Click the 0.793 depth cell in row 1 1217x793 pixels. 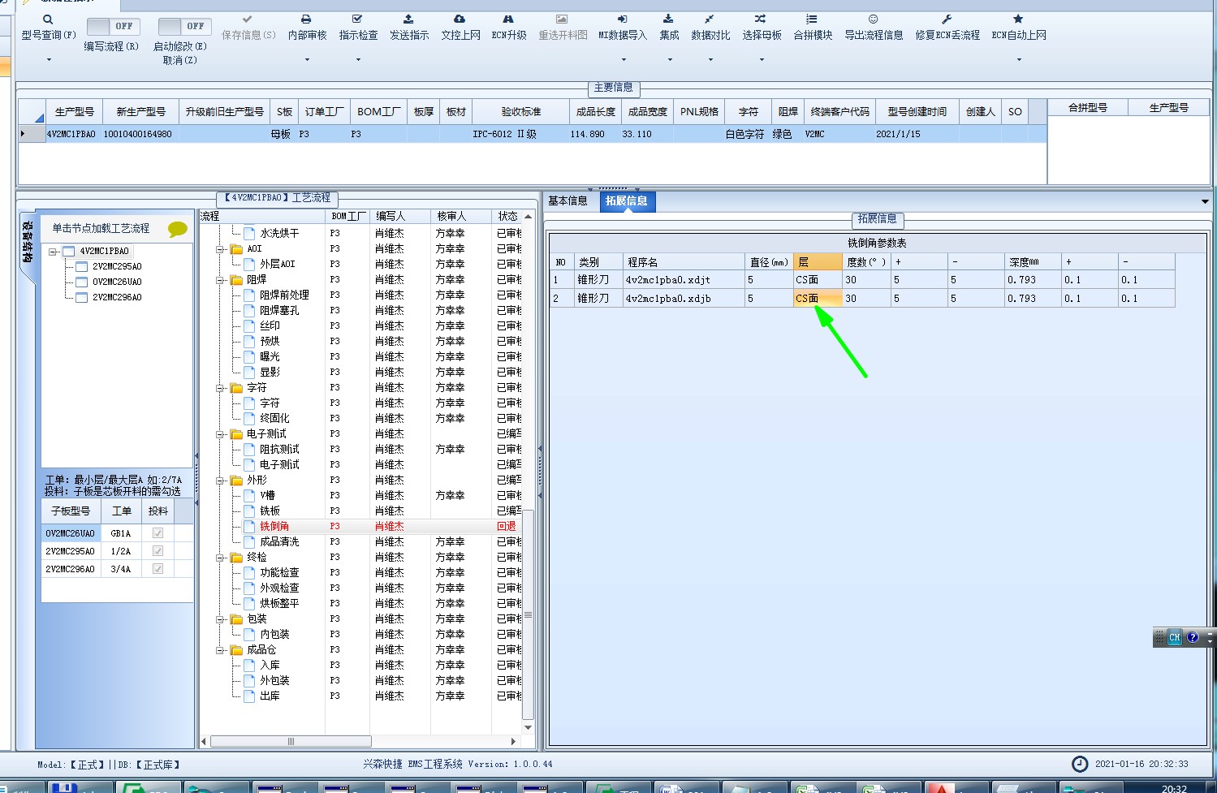click(x=1033, y=279)
